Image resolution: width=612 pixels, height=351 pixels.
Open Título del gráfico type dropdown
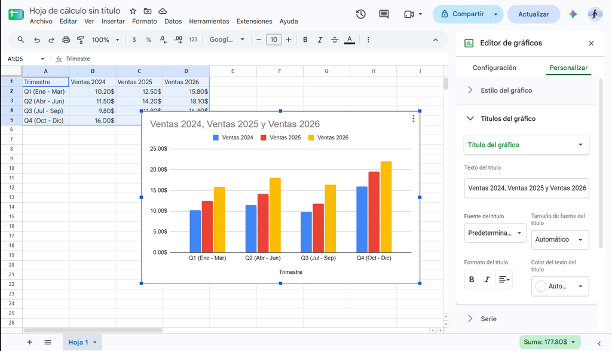point(526,145)
